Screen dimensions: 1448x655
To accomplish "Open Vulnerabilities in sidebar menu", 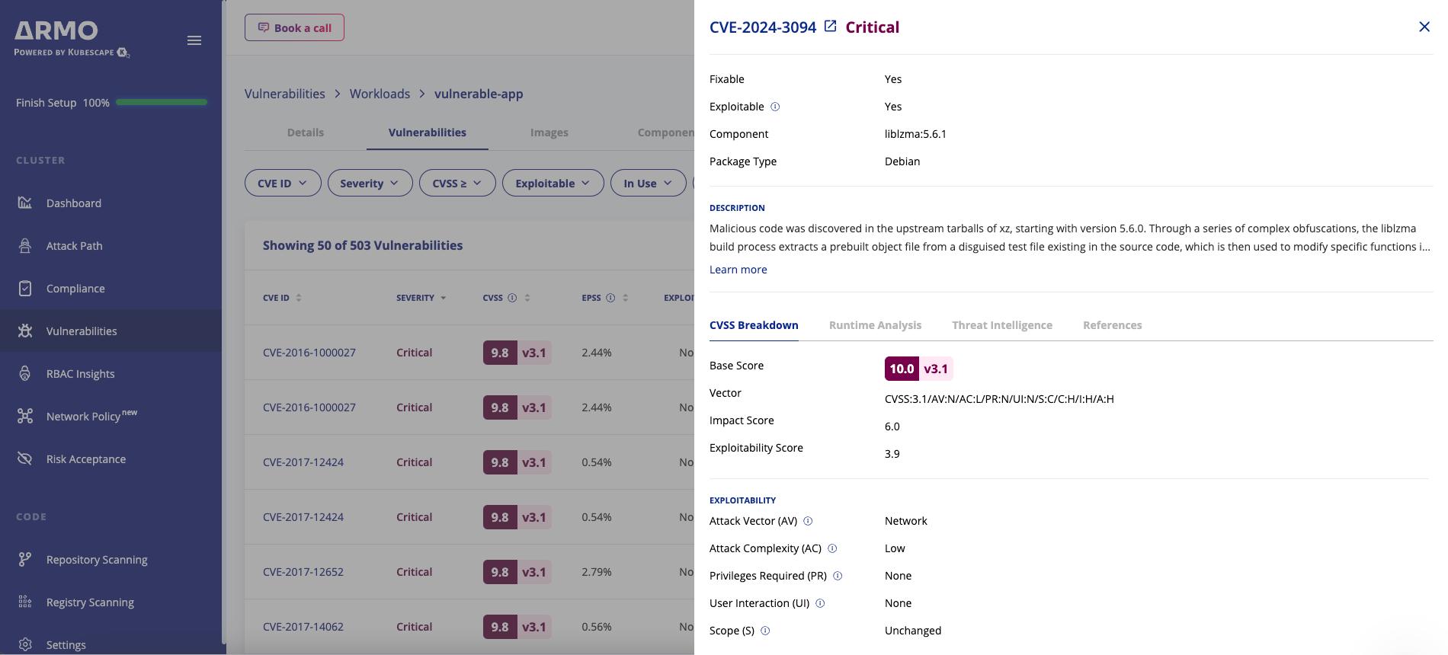I will coord(82,331).
